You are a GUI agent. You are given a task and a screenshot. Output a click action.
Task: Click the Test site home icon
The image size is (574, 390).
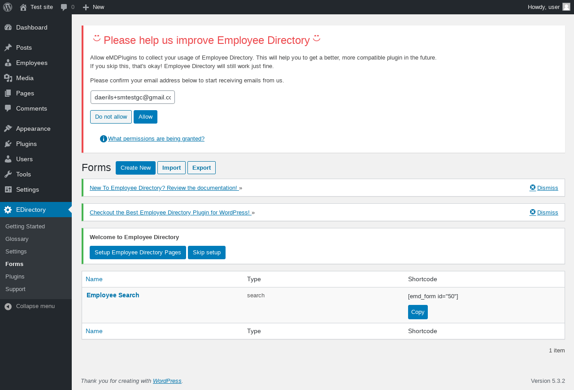pos(23,7)
